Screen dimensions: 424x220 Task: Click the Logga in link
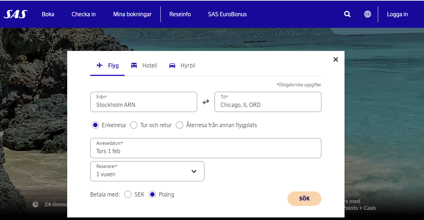click(x=397, y=14)
